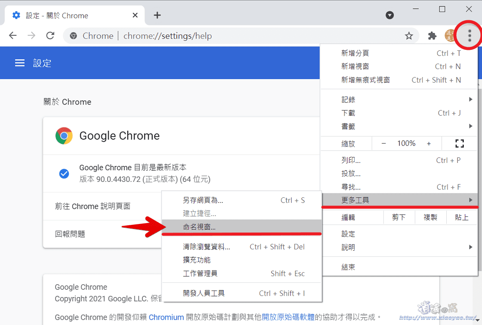The width and height of the screenshot is (482, 325).
Task: Open the tab search dropdown circle
Action: [x=390, y=15]
